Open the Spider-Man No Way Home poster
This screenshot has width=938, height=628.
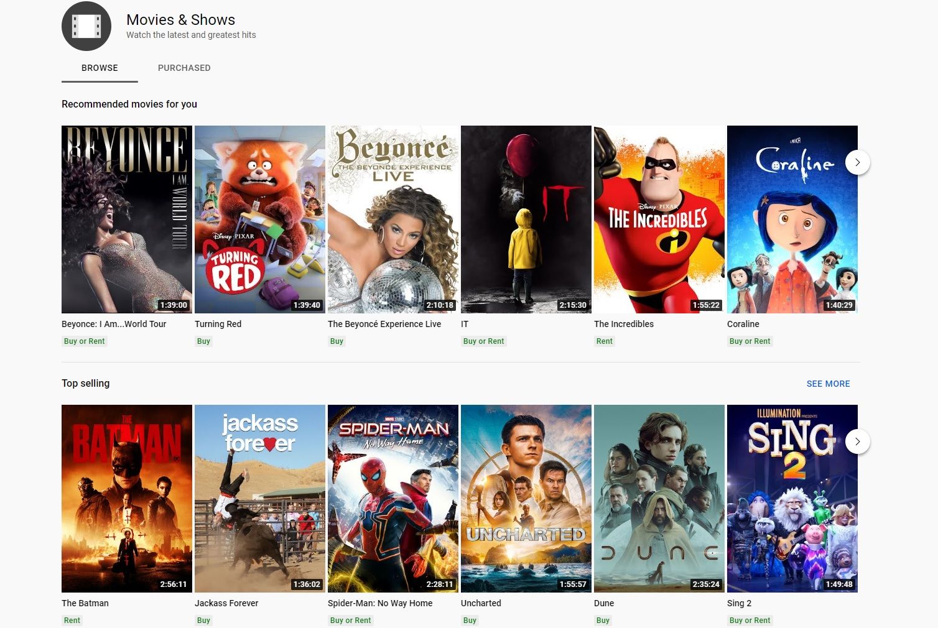pyautogui.click(x=393, y=499)
